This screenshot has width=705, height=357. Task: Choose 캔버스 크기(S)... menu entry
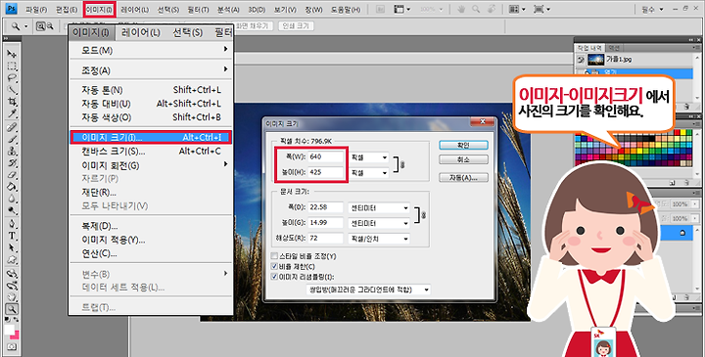coord(151,152)
